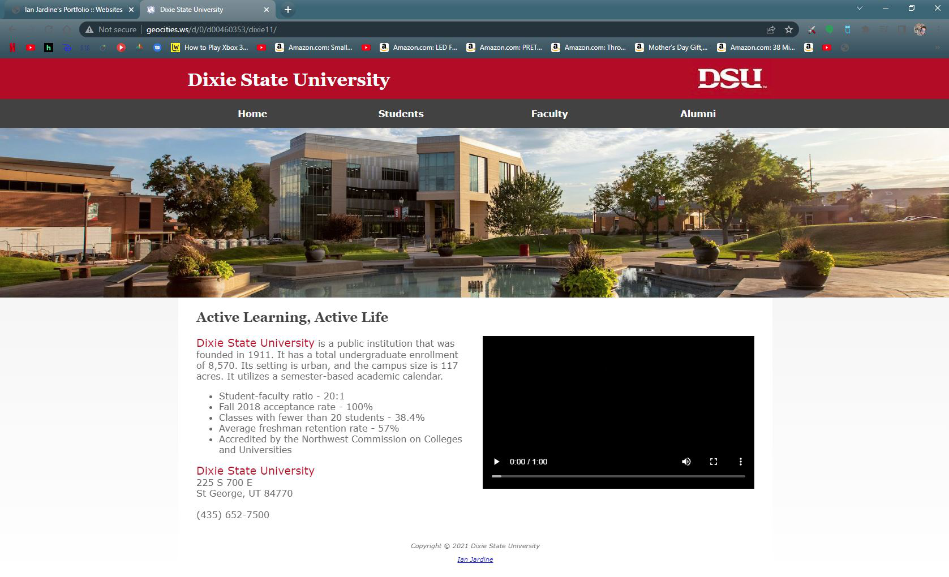Click the '225 S 700 E' address line

pos(225,483)
